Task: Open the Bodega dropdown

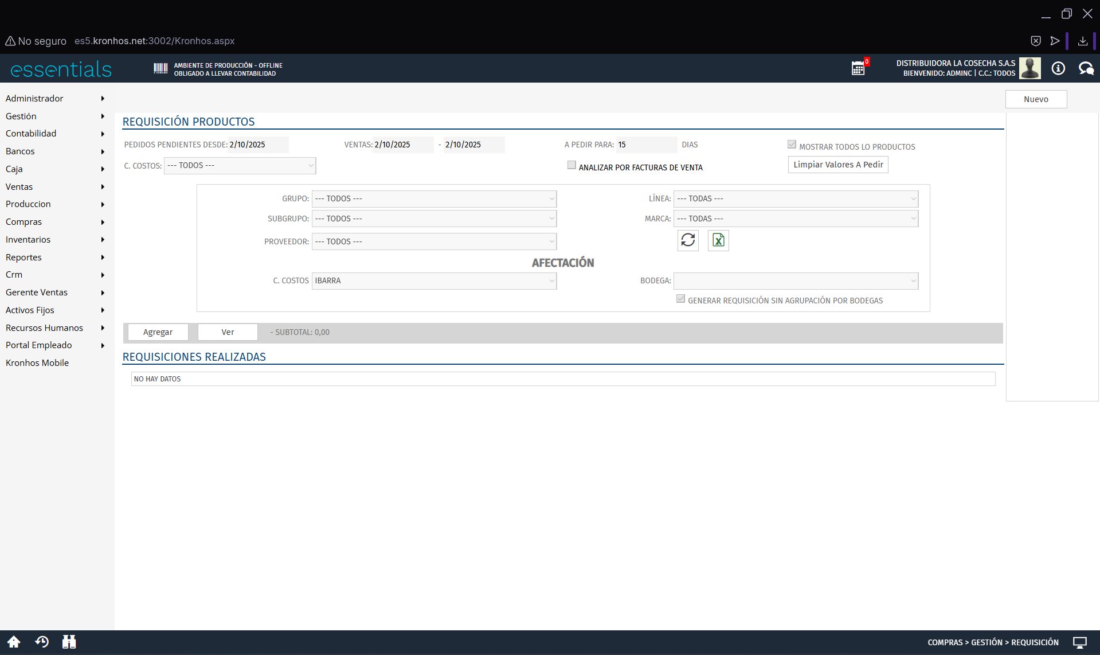Action: tap(796, 281)
